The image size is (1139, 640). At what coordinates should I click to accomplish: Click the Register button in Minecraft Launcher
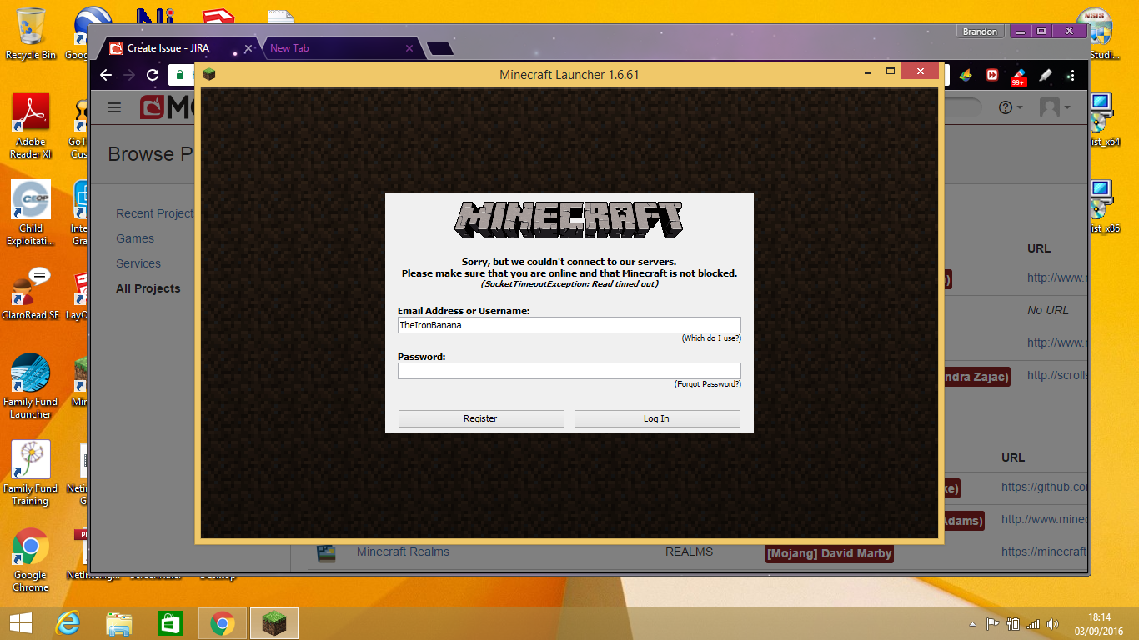pos(481,418)
